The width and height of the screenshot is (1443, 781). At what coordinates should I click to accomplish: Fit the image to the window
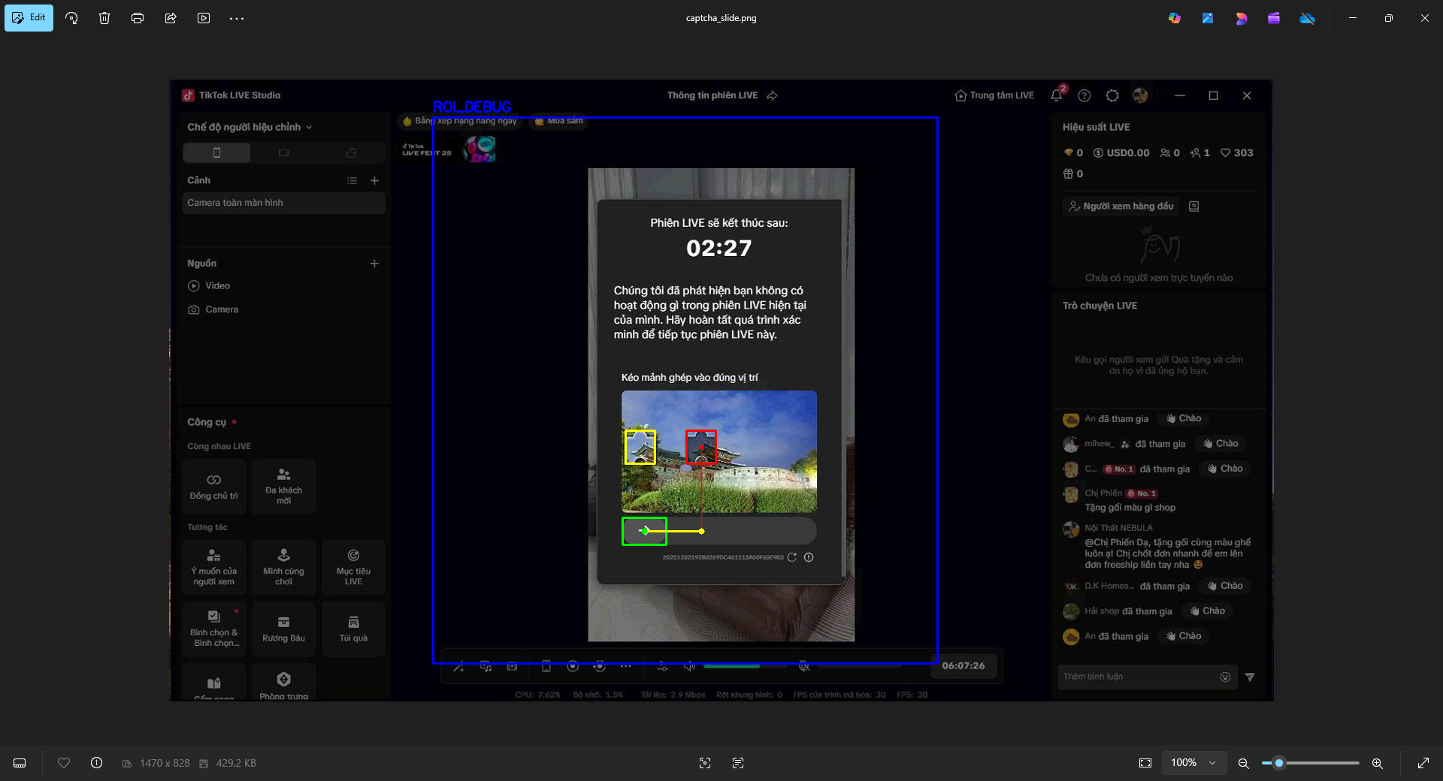[x=1145, y=763]
